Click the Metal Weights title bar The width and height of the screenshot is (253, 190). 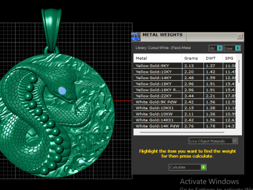[188, 37]
